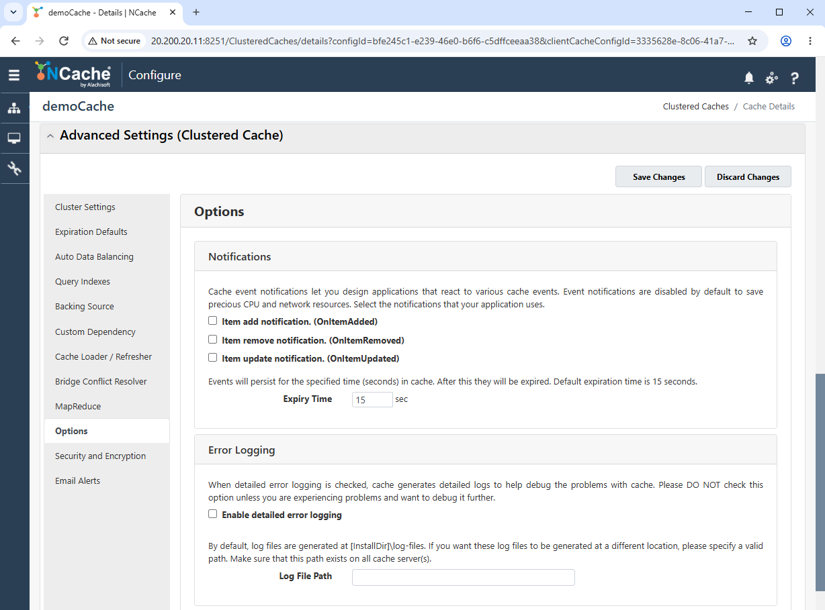Open the notifications bell
Image resolution: width=825 pixels, height=610 pixels.
[749, 79]
